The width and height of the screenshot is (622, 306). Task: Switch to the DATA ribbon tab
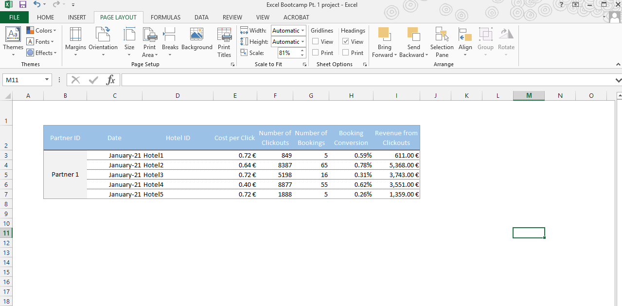tap(201, 17)
